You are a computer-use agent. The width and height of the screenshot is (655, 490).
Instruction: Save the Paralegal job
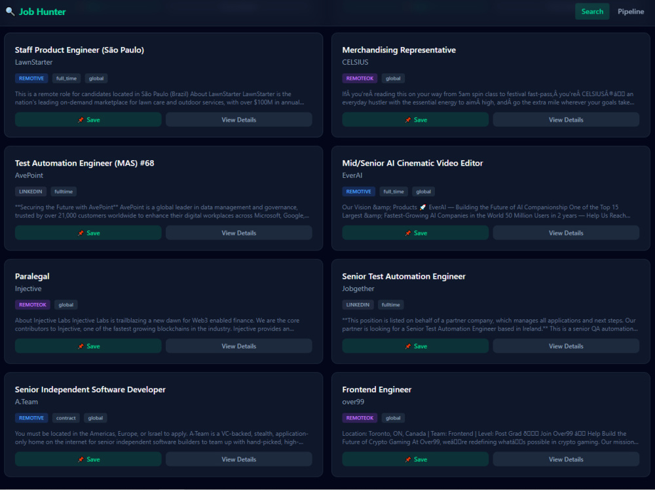(x=88, y=346)
